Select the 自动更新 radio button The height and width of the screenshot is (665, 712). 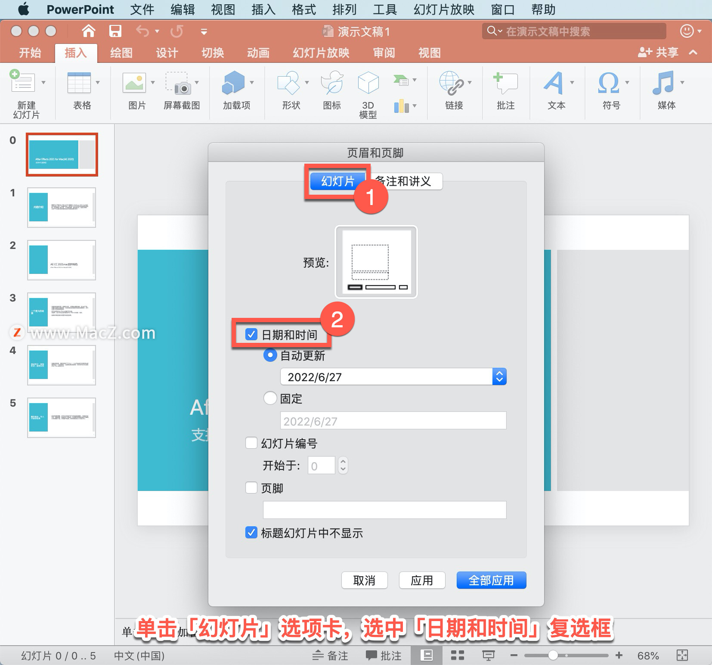click(x=270, y=355)
